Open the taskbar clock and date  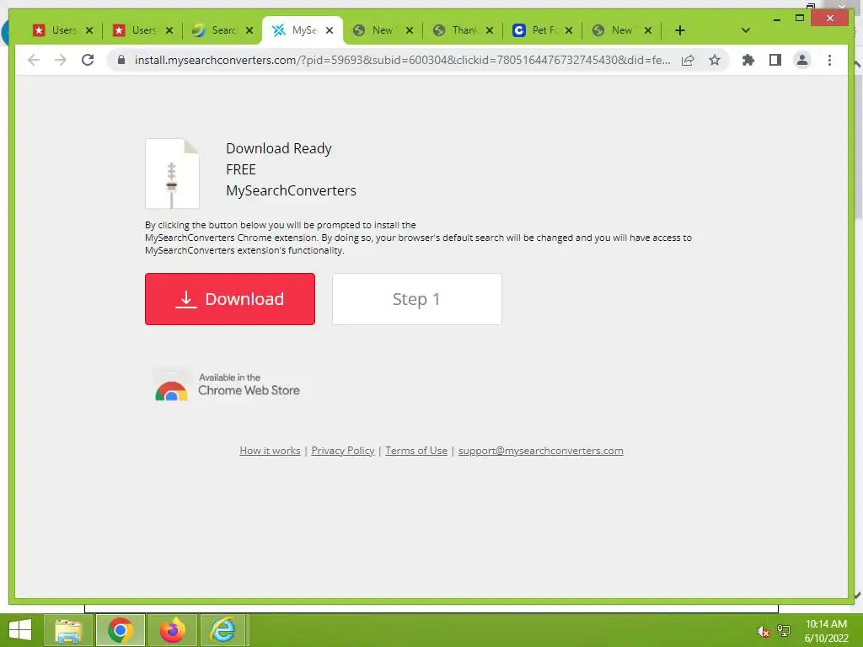(x=826, y=631)
